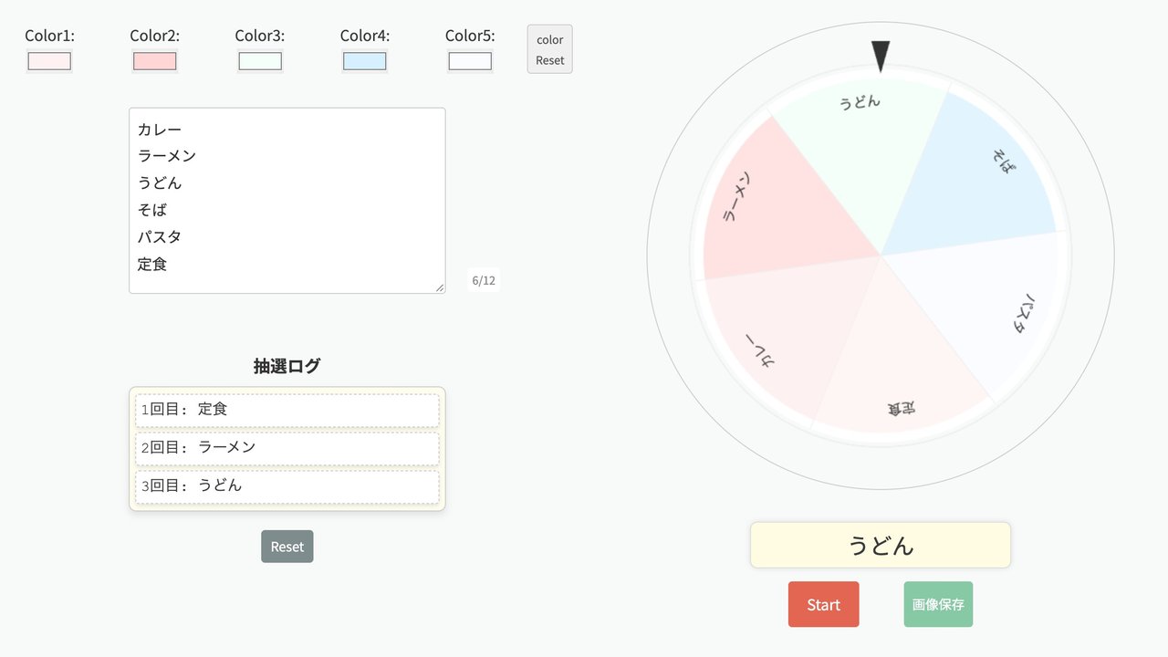Screen dimensions: 1168x657
Task: Click the color Reset button
Action: point(550,49)
